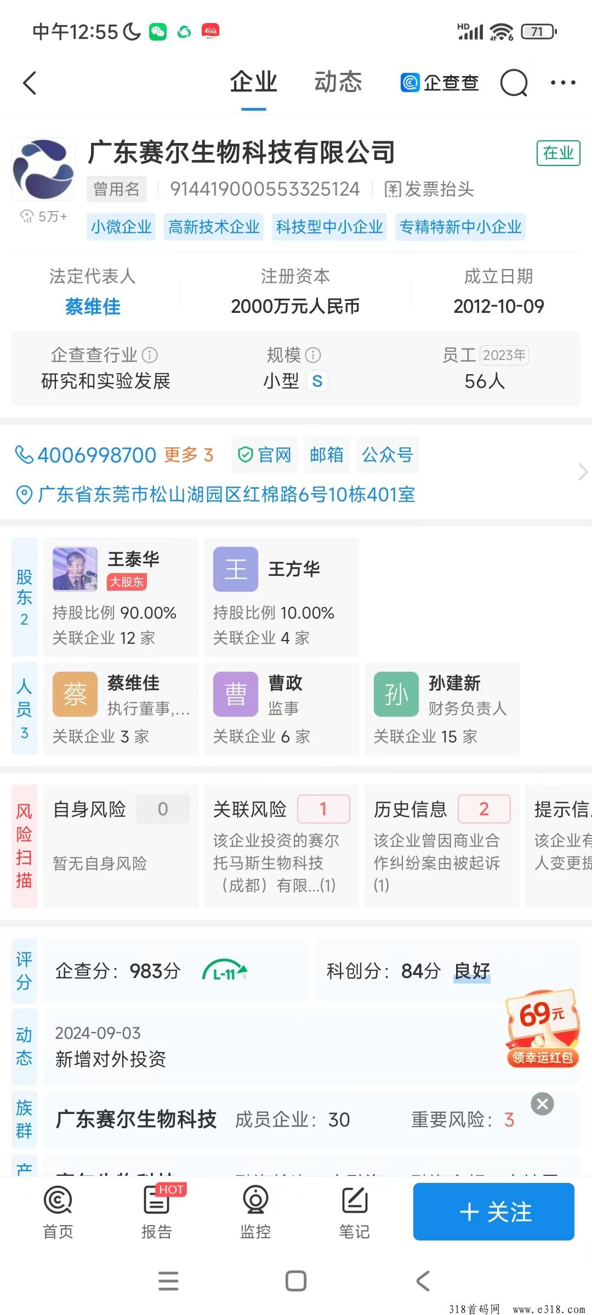Close the floating red packet

tap(543, 1104)
